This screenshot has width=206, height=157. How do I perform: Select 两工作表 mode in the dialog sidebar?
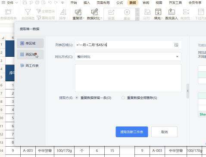pyautogui.click(x=30, y=66)
